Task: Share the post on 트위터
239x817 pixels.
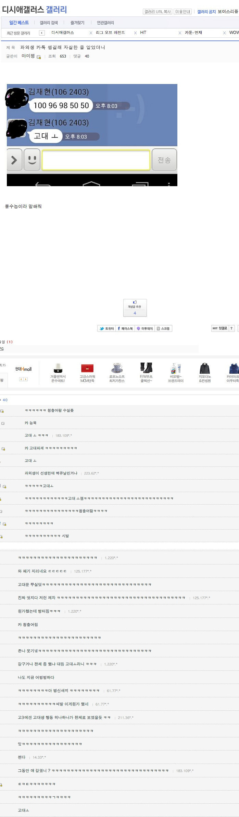Action: click(x=106, y=328)
